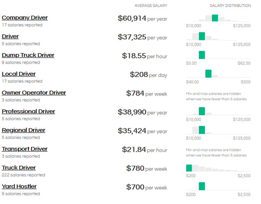261x204 pixels.
Task: Click the Driver job title link
Action: [x=10, y=37]
